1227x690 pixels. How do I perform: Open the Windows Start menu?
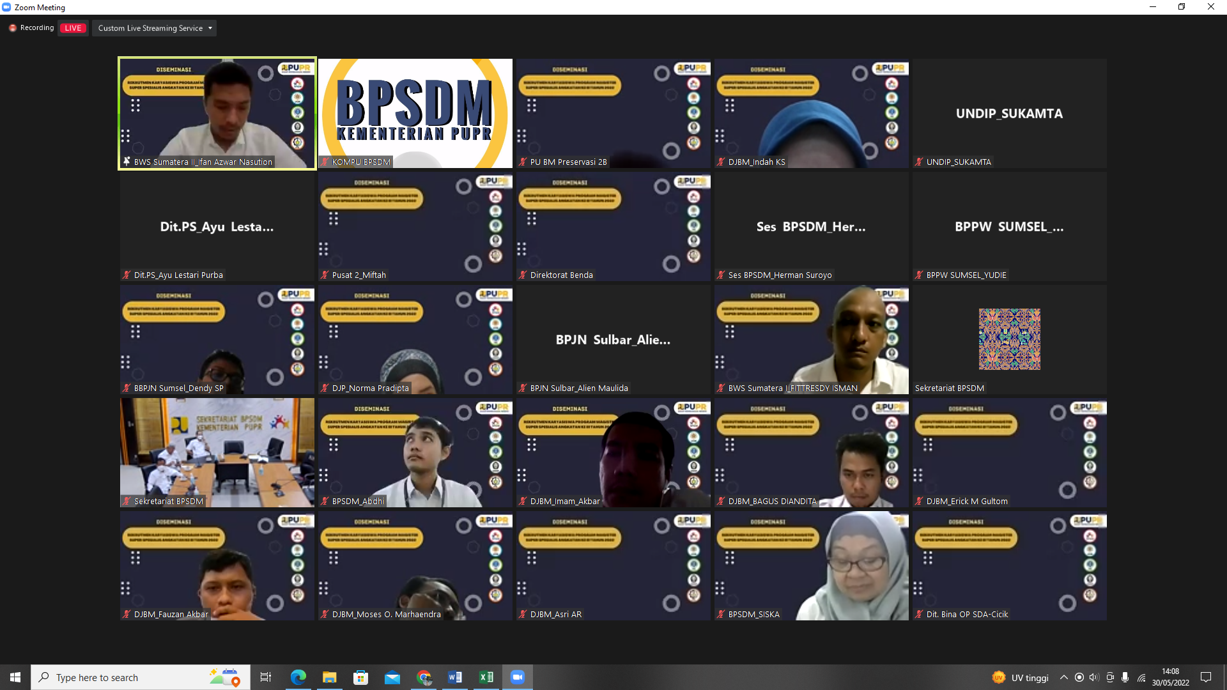click(x=15, y=677)
